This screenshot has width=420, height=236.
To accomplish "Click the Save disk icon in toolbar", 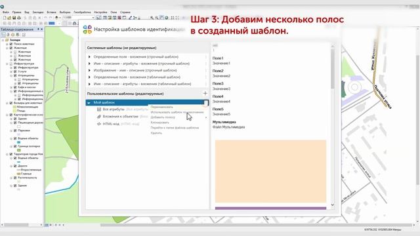I will [x=14, y=18].
